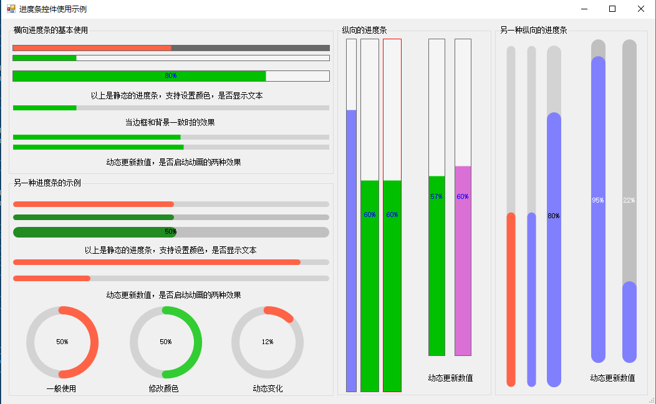656x404 pixels.
Task: Click the vertical green bar showing 57%
Action: coord(437,197)
